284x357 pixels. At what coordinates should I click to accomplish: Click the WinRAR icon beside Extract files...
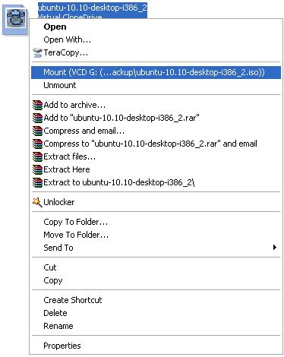click(37, 156)
